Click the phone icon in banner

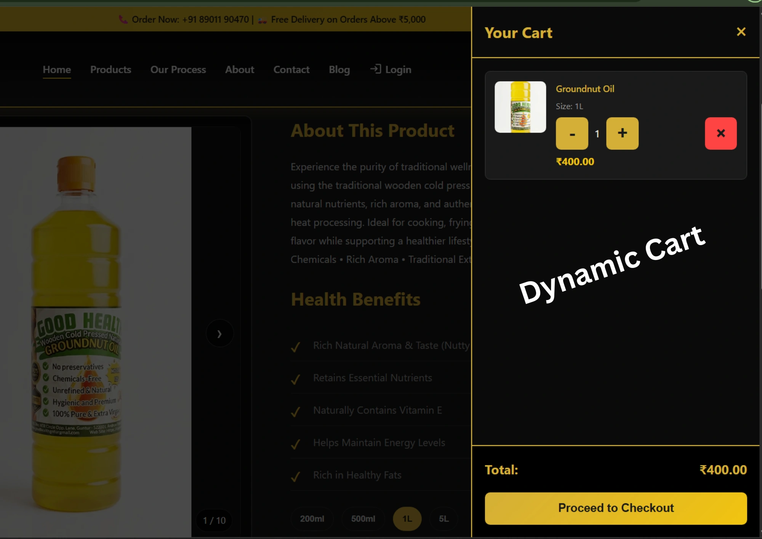point(123,19)
